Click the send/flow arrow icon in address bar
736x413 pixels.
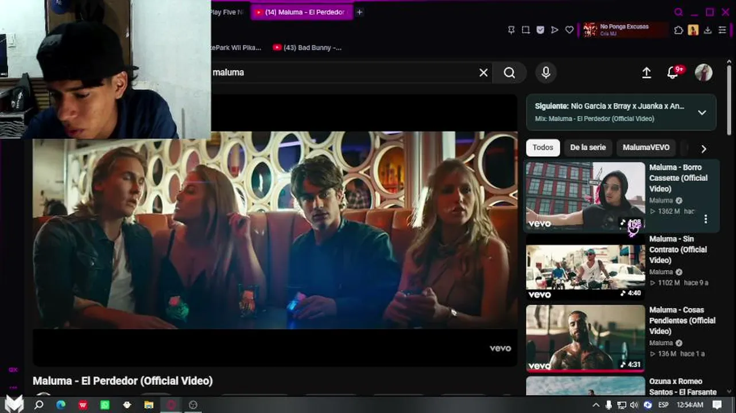[x=555, y=30]
